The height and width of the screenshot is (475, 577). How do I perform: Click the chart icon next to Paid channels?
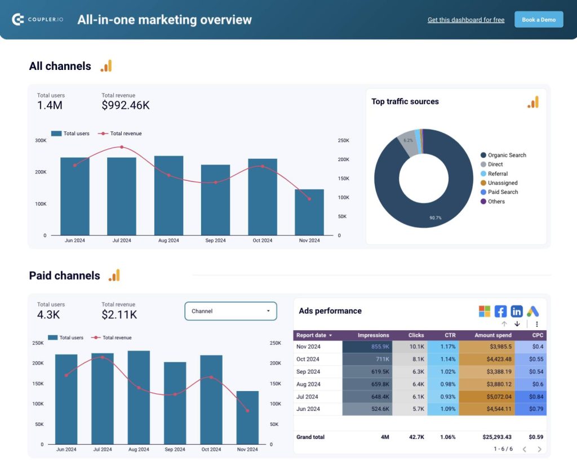click(114, 276)
